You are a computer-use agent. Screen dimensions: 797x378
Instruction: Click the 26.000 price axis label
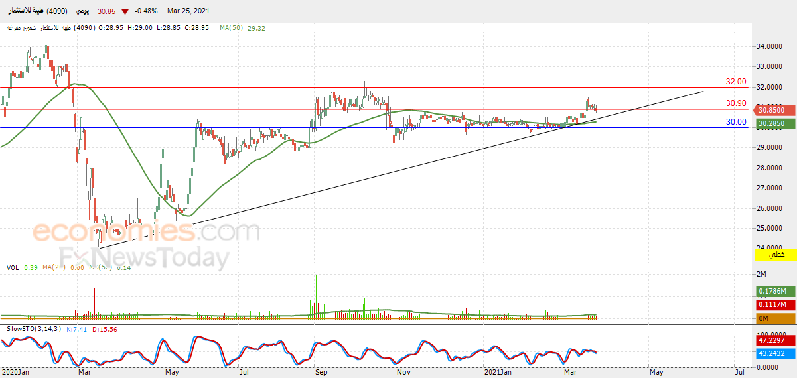click(768, 208)
